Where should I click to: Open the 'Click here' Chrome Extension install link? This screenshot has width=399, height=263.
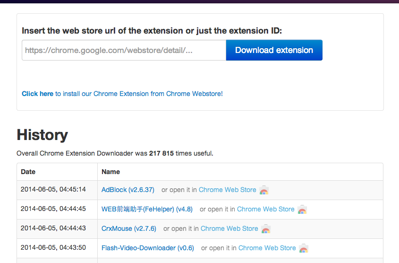(122, 94)
